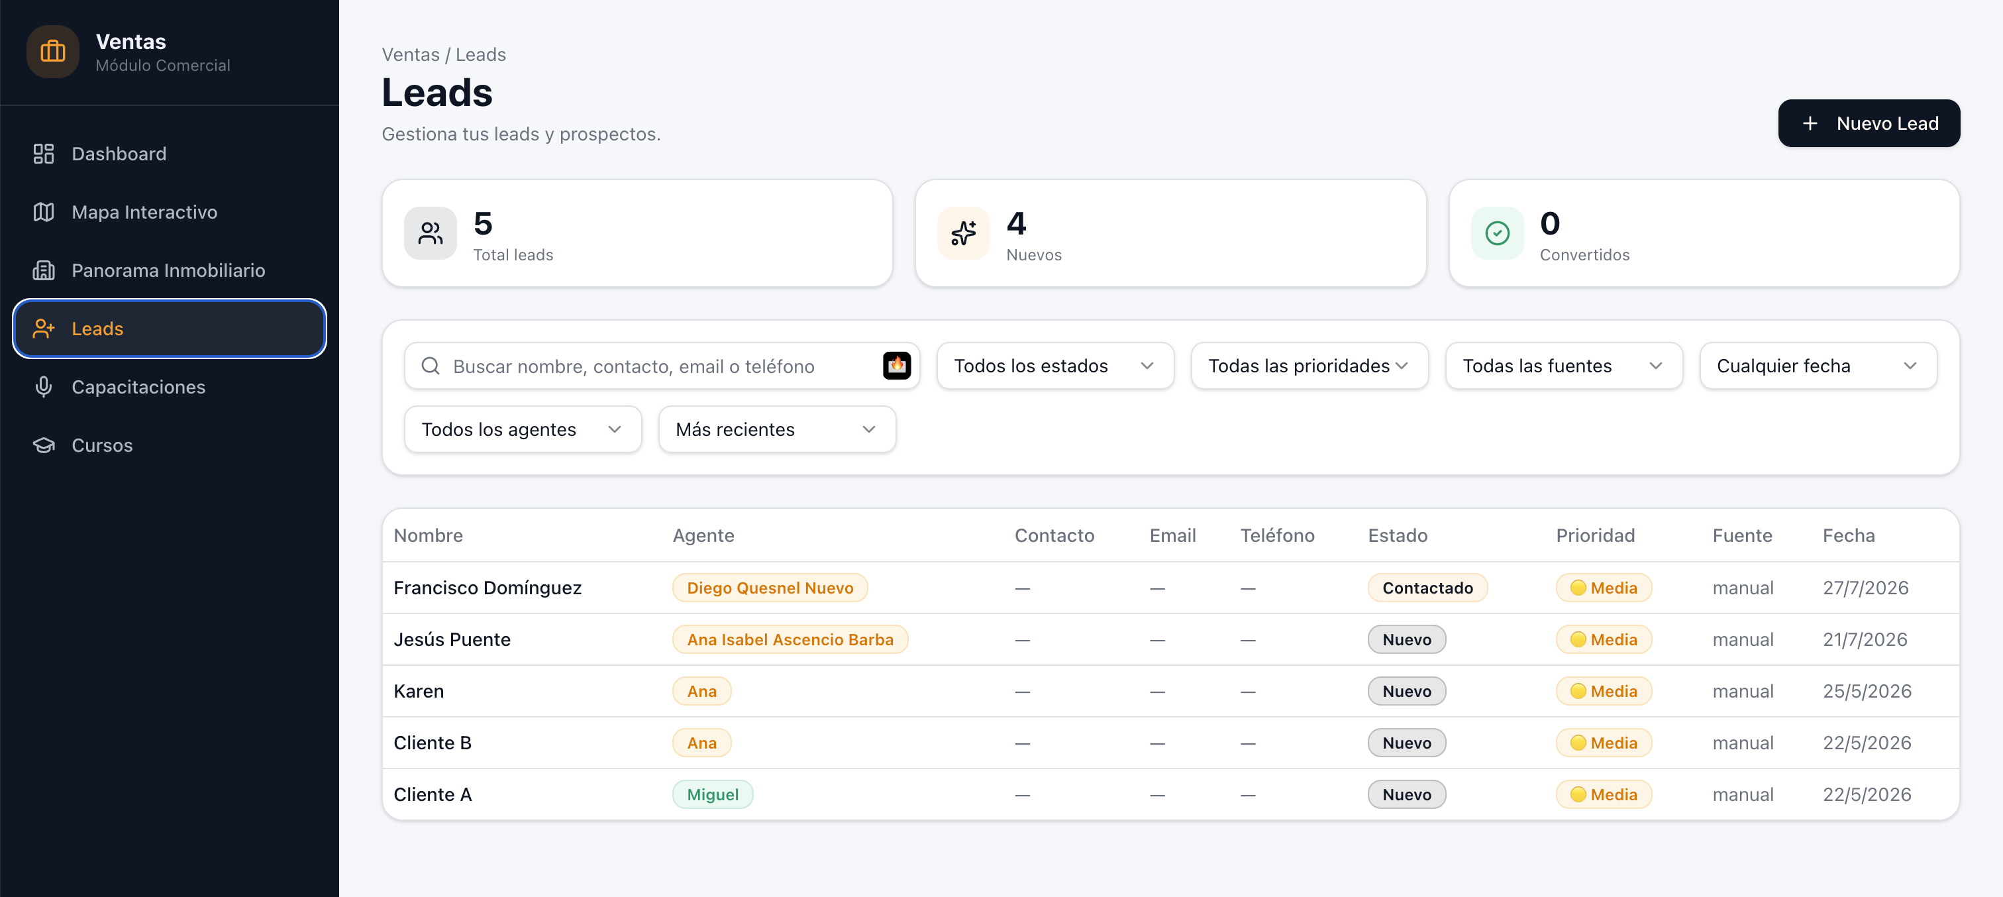Screen dimensions: 2003x897
Task: Create a new lead with Nuevo Lead
Action: (1869, 124)
